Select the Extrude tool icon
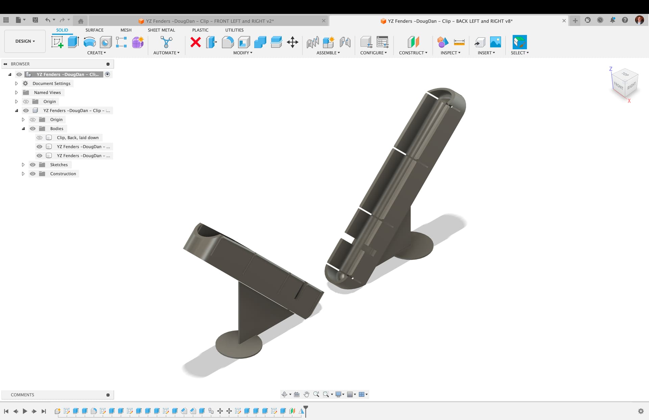 click(x=73, y=42)
